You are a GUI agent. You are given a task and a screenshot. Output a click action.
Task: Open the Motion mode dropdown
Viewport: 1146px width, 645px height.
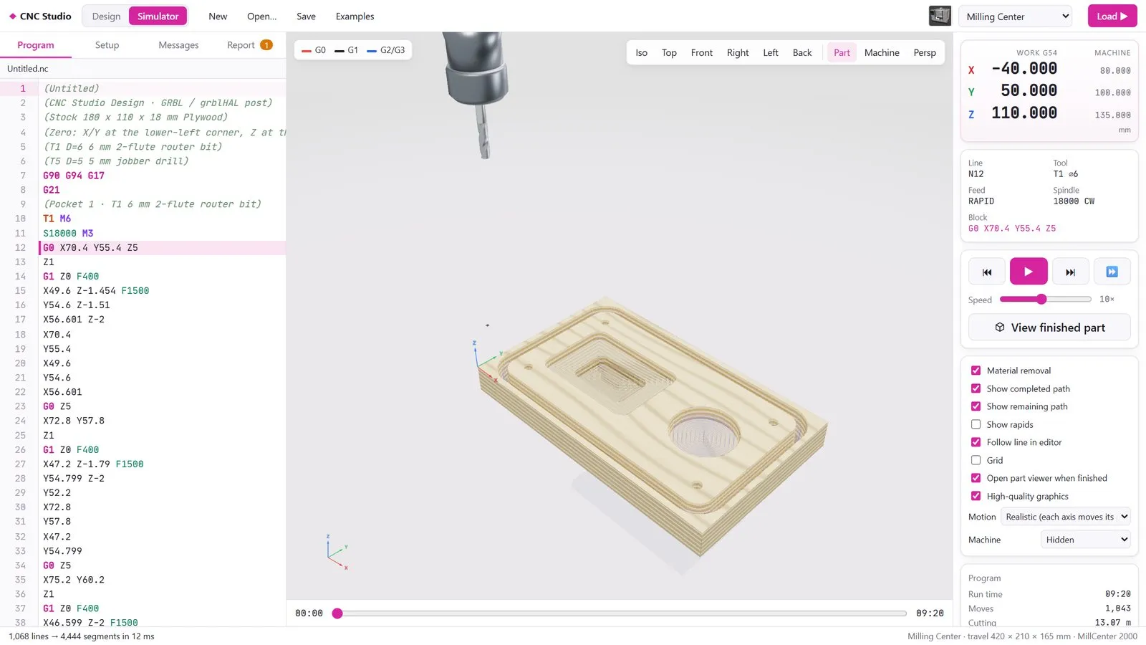pyautogui.click(x=1066, y=517)
